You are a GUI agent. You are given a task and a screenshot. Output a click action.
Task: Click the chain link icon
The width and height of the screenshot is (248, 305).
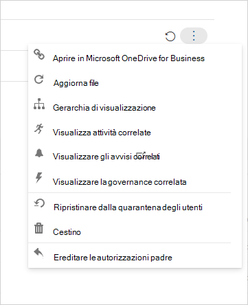tap(39, 54)
